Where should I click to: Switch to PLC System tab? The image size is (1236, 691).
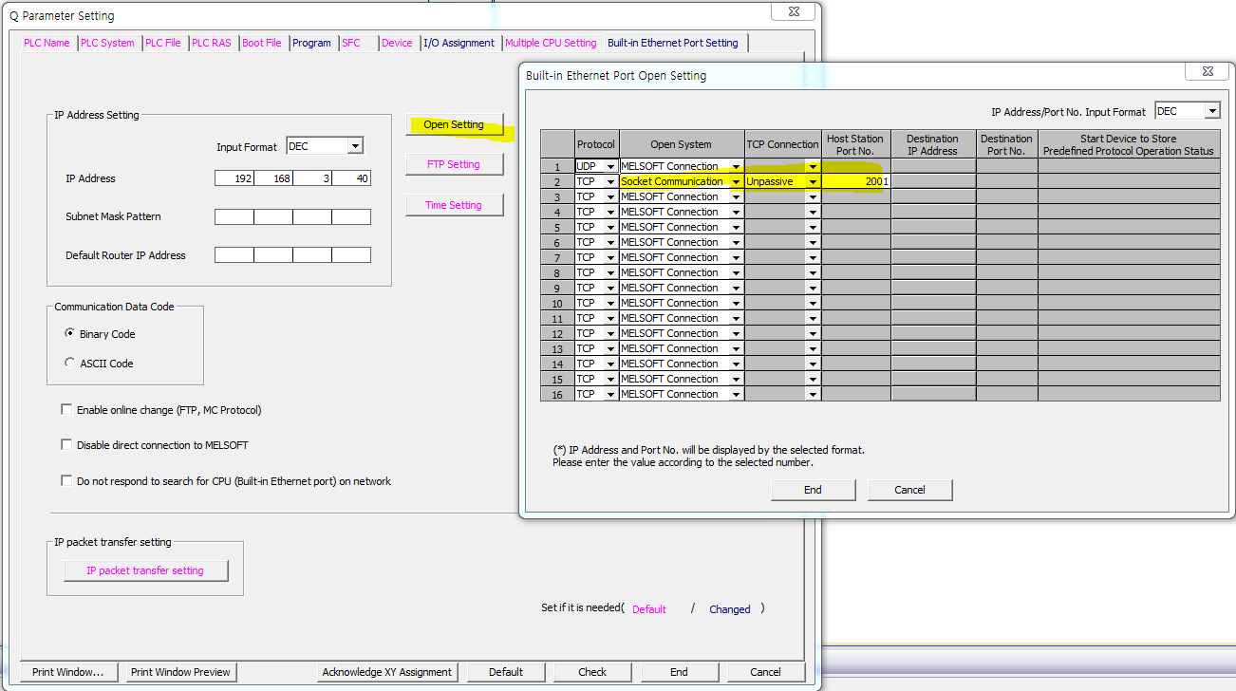[x=107, y=43]
